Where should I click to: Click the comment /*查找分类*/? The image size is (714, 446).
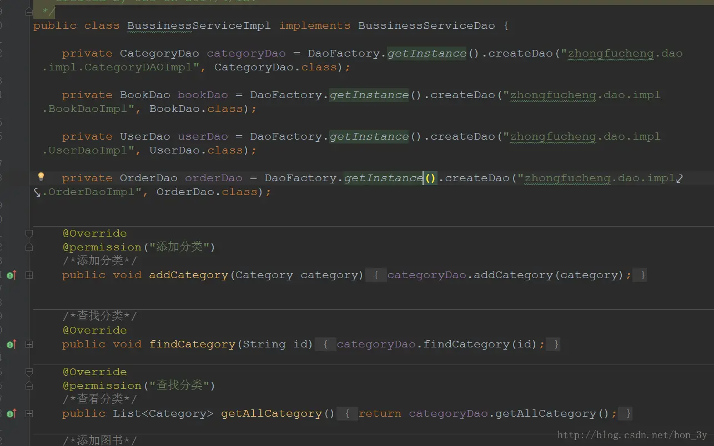(x=99, y=316)
